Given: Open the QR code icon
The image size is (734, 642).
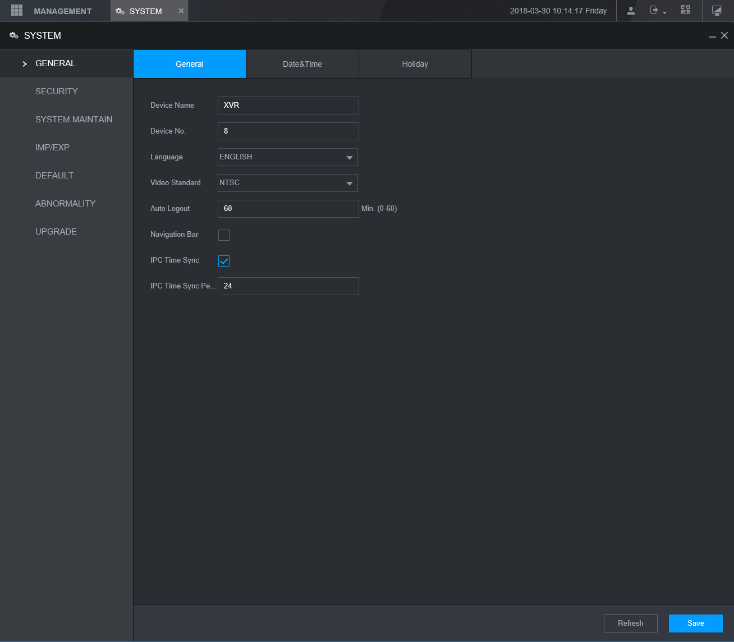Looking at the screenshot, I should pyautogui.click(x=685, y=10).
